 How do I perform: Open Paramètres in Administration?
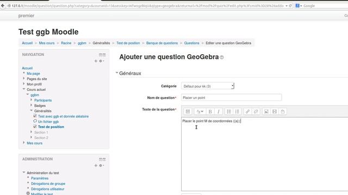click(40, 178)
